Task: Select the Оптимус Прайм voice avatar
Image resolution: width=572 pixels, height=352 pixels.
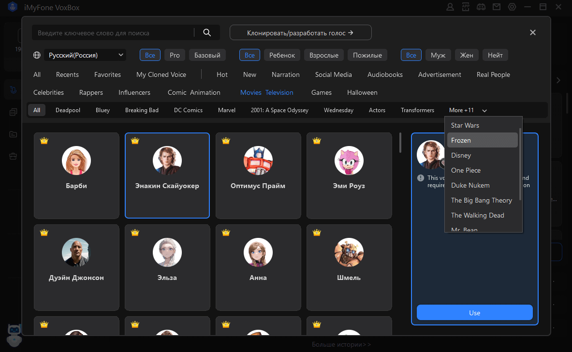Action: [258, 161]
